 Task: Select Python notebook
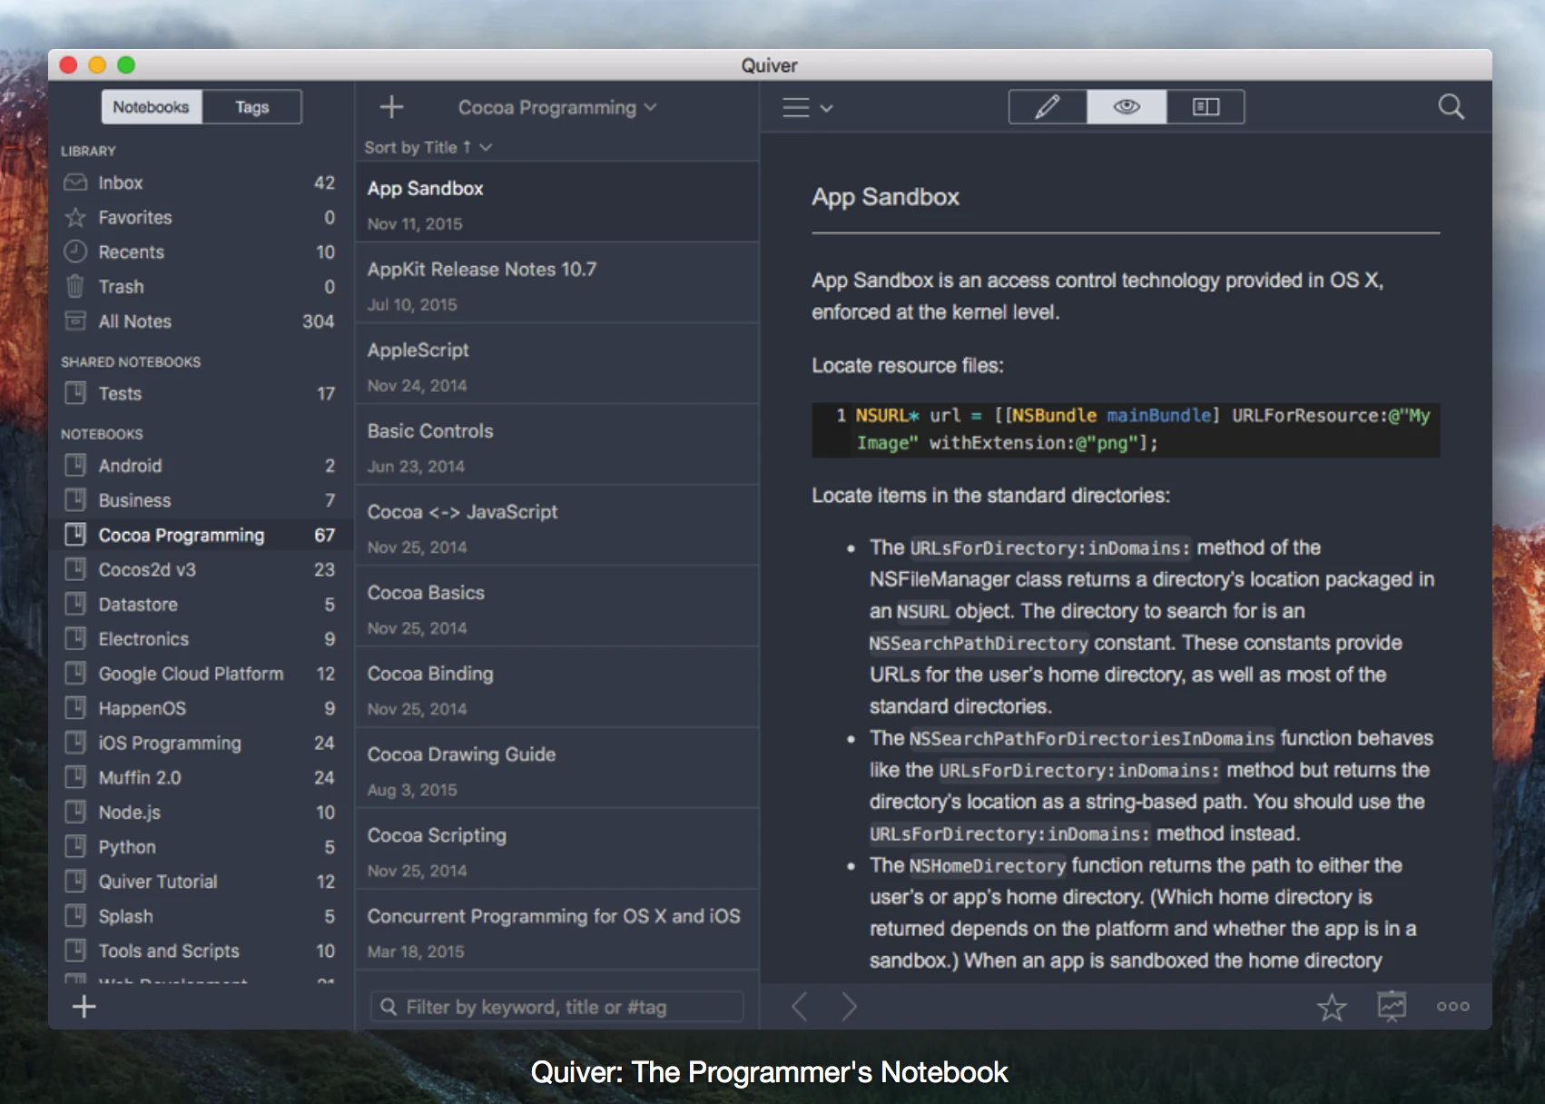200,846
